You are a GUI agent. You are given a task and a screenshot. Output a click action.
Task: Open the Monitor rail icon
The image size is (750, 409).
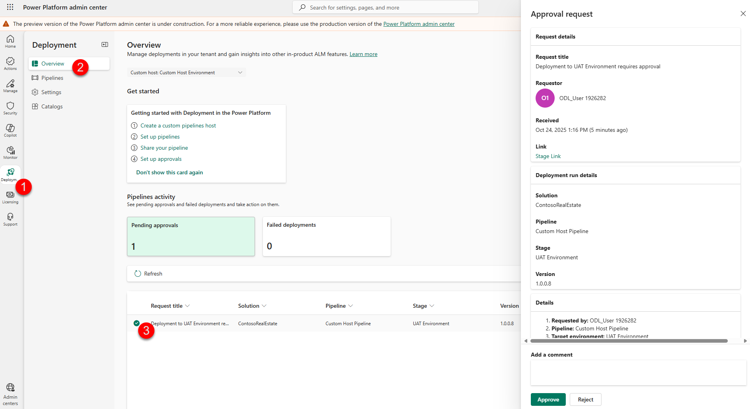[10, 152]
